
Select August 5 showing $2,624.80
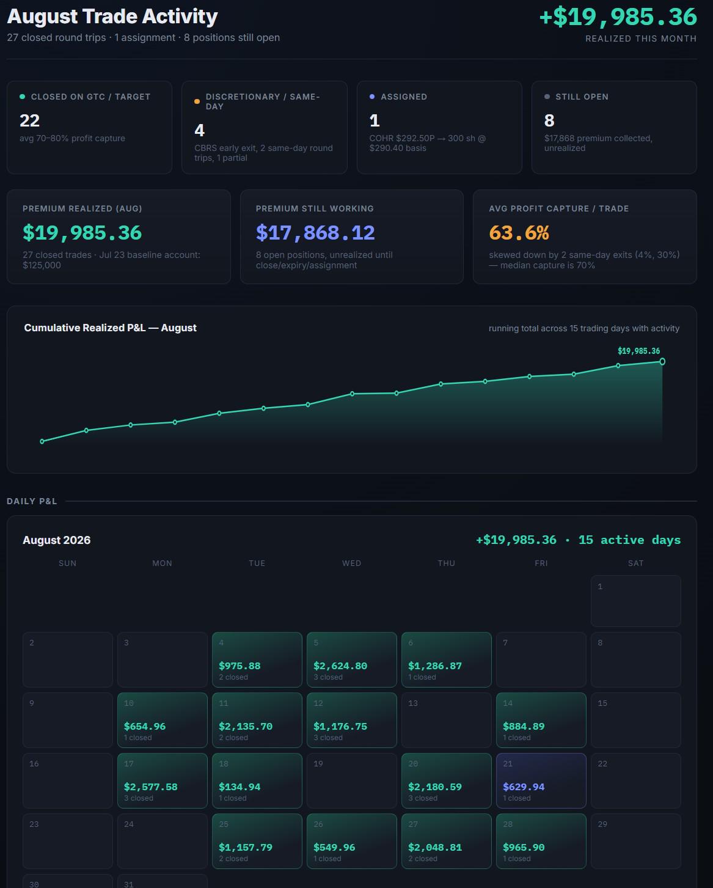(x=352, y=659)
